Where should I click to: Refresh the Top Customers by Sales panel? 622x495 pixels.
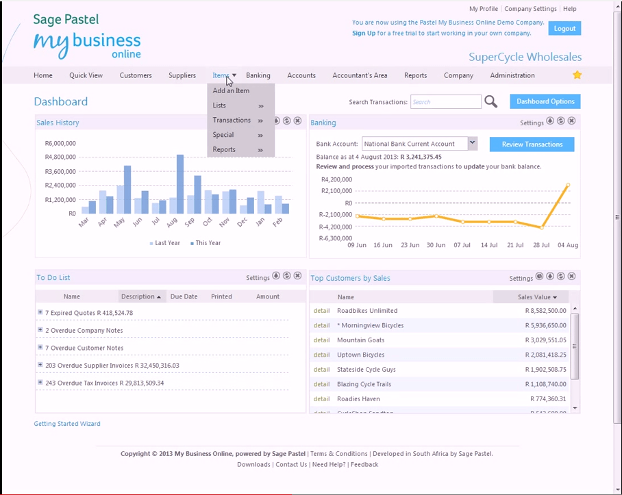(560, 276)
